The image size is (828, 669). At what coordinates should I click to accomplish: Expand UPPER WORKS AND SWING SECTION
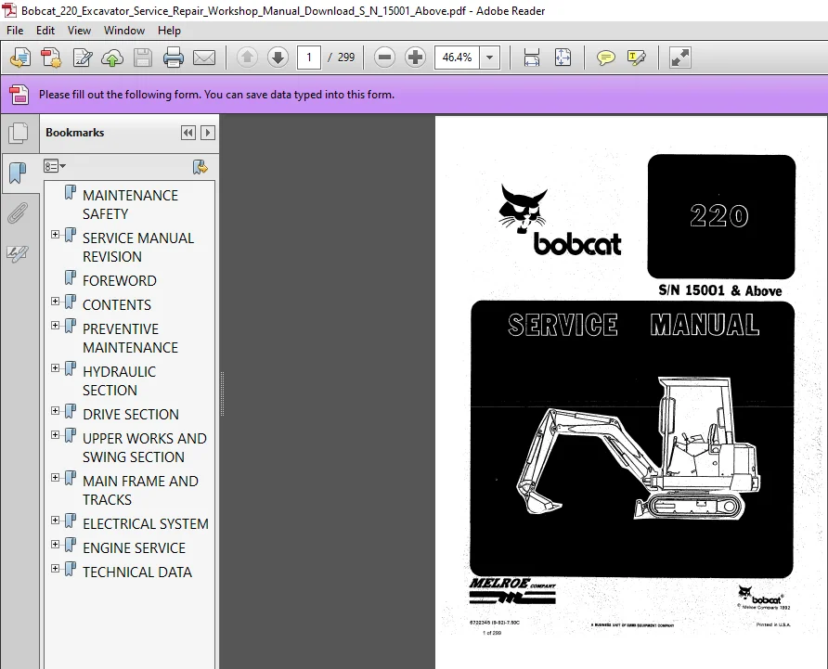point(55,434)
